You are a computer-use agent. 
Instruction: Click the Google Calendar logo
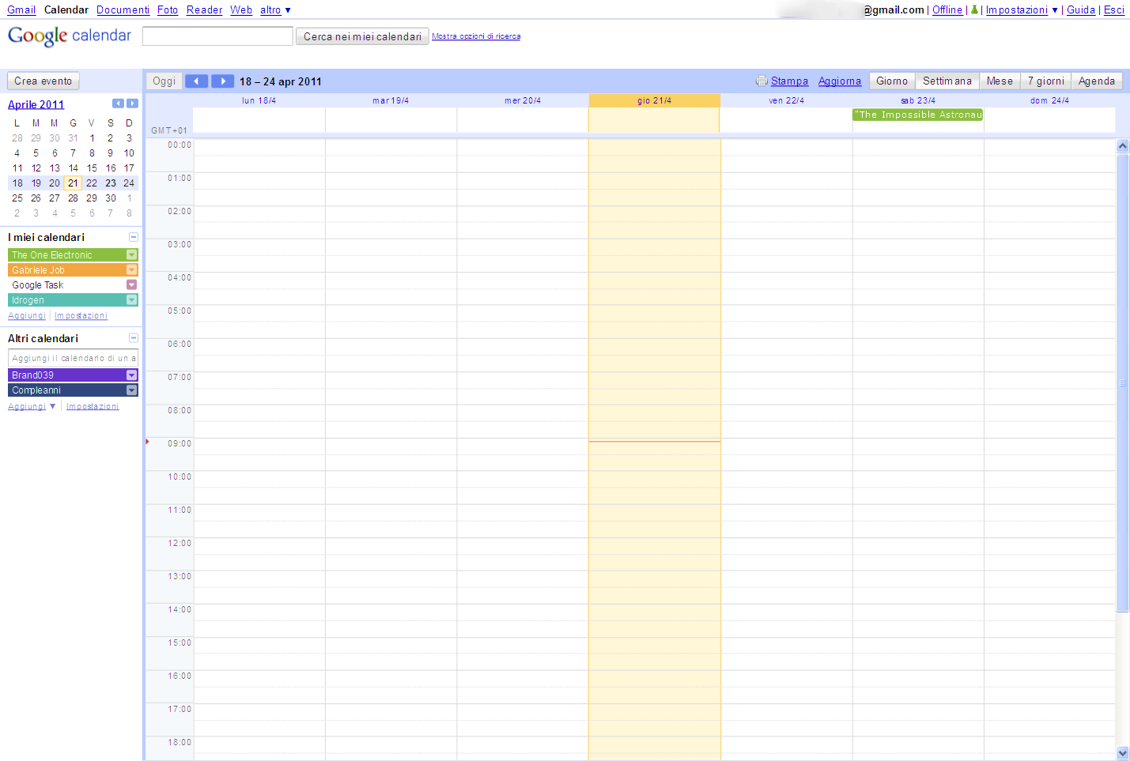coord(69,36)
